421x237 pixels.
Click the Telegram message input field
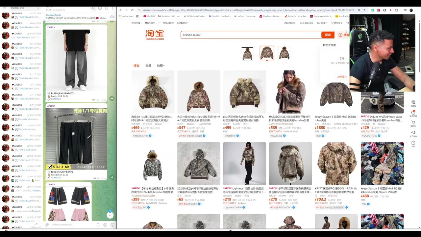click(x=72, y=225)
